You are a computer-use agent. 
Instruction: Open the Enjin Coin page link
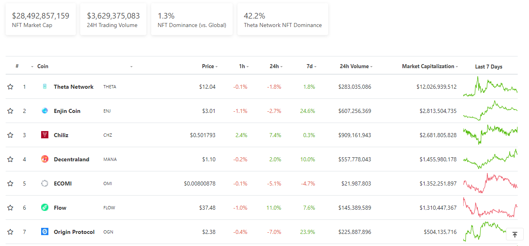(67, 111)
